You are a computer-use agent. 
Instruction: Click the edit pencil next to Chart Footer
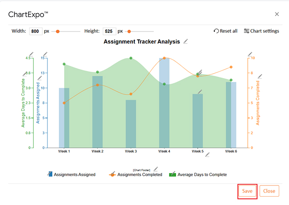[x=156, y=169]
